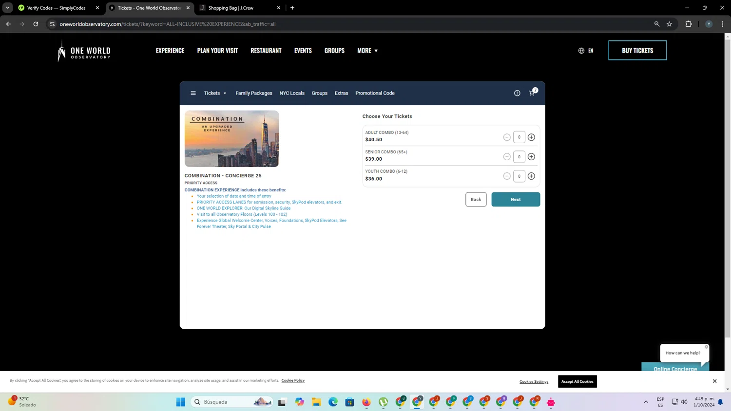Image resolution: width=731 pixels, height=411 pixels.
Task: View site information icon in address bar
Action: point(52,24)
